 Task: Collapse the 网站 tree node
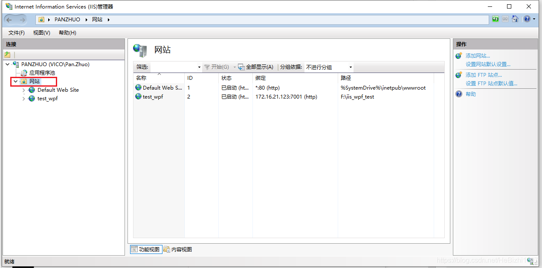click(x=16, y=82)
